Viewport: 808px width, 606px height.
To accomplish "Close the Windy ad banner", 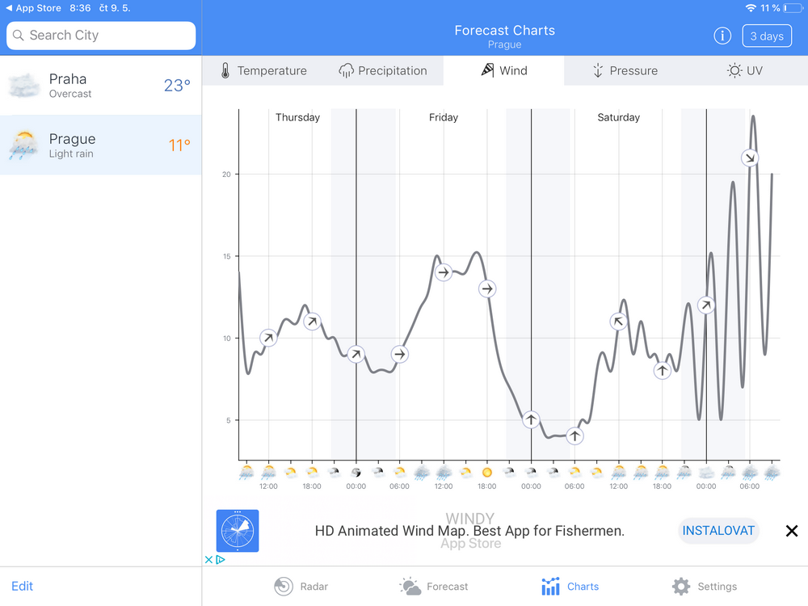I will (x=792, y=531).
